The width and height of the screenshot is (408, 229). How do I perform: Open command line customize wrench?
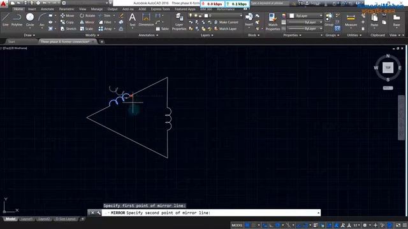pos(99,213)
